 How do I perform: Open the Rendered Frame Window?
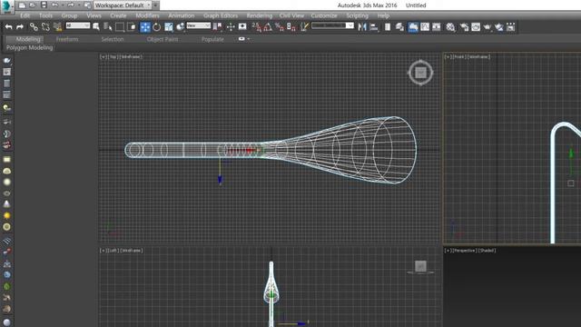476,26
